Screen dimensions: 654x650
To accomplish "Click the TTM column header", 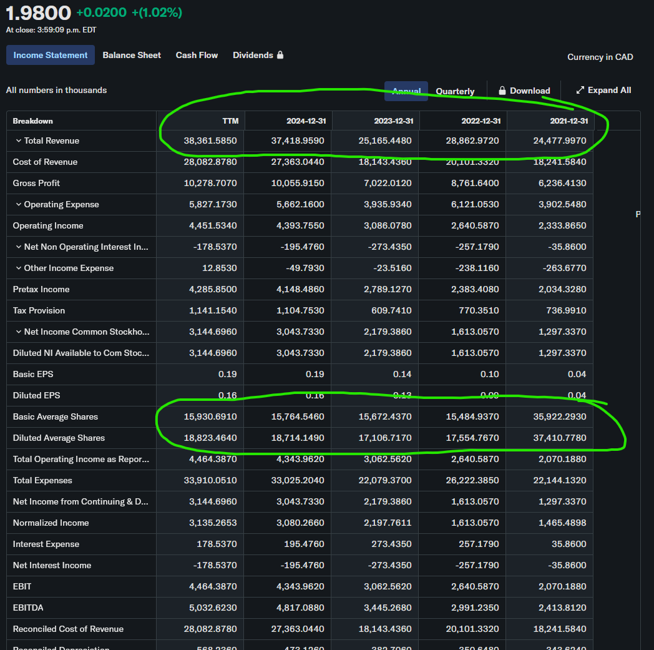I will coord(230,121).
